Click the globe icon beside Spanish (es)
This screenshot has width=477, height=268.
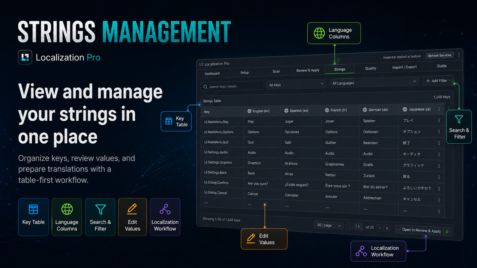[287, 110]
